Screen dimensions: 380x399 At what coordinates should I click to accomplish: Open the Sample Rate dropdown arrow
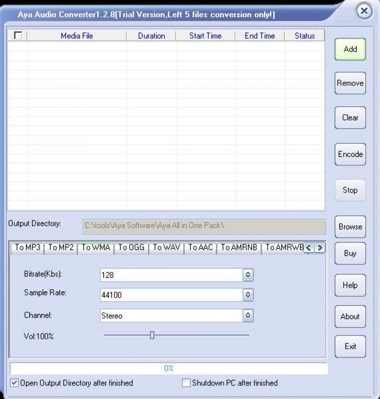(x=248, y=295)
